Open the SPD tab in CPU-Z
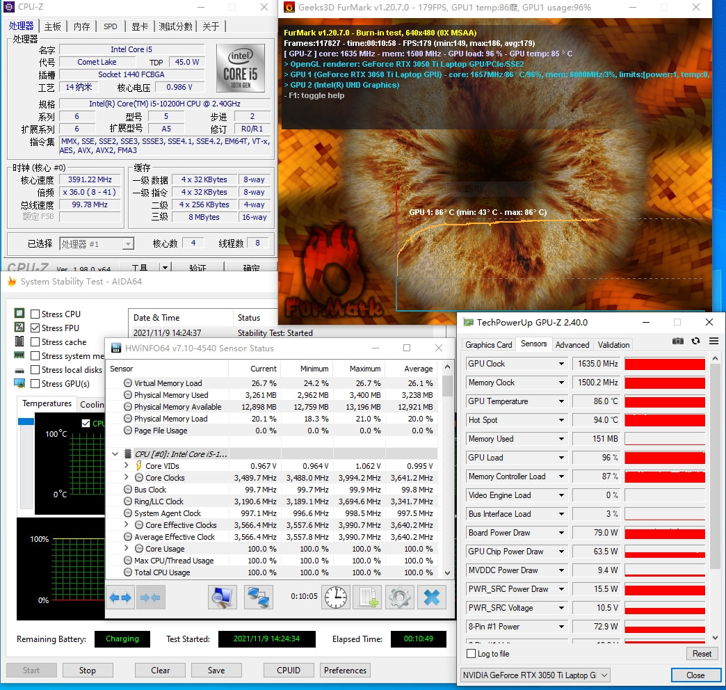 coord(111,26)
